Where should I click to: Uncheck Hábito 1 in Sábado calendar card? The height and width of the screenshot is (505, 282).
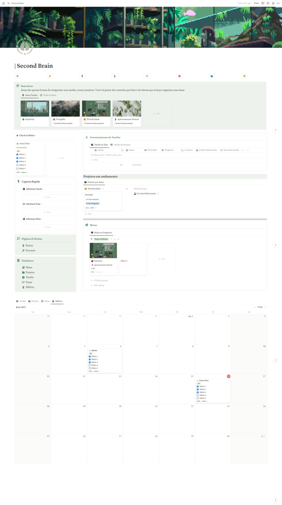click(90, 356)
